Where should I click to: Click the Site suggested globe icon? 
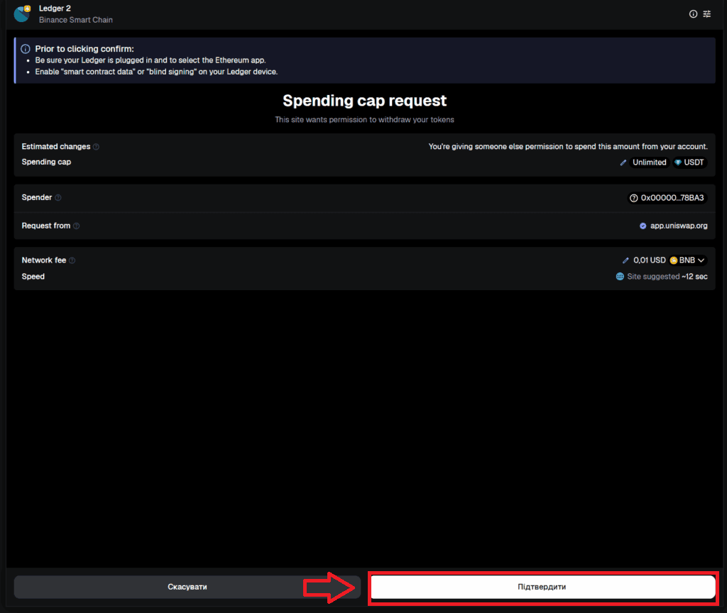click(x=620, y=277)
